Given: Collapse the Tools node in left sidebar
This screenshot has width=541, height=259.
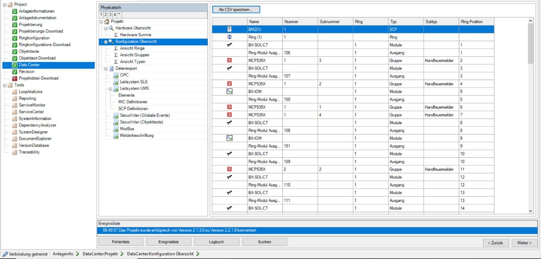Looking at the screenshot, I should pyautogui.click(x=4, y=85).
